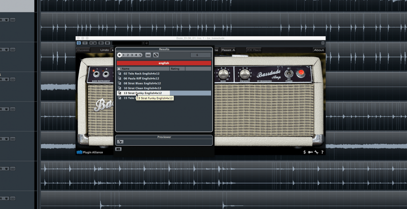Screen dimensions: 407x209
Task: Open the preset browser cube icon
Action: [x=146, y=43]
